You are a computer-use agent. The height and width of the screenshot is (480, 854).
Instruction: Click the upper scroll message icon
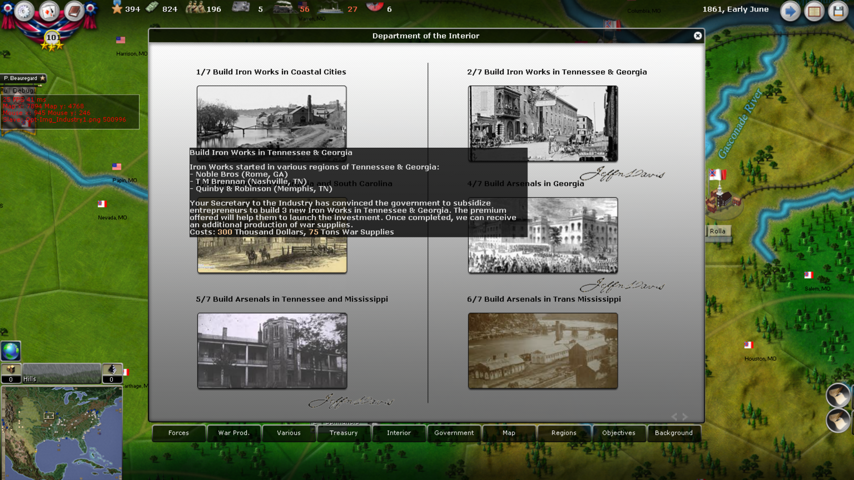click(838, 395)
